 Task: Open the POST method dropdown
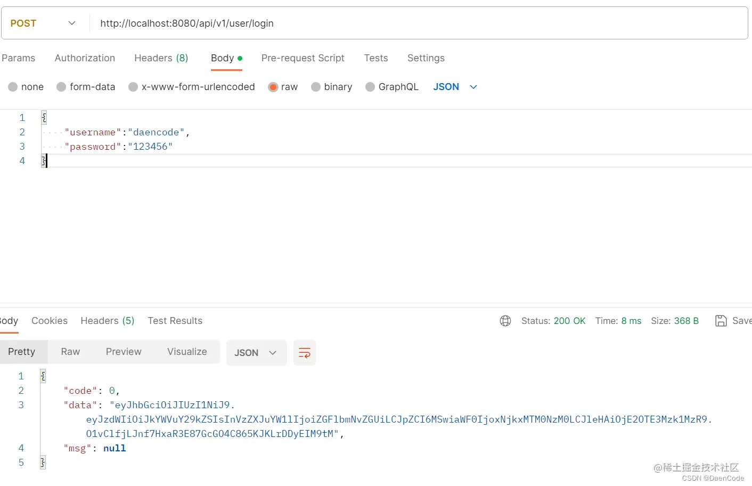44,23
